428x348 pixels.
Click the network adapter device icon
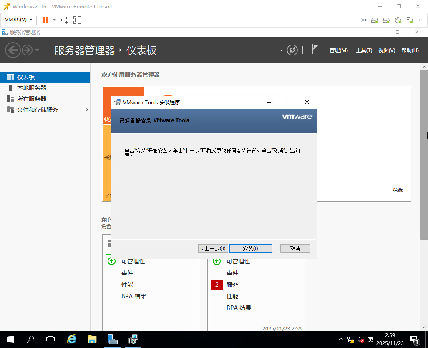point(410,20)
